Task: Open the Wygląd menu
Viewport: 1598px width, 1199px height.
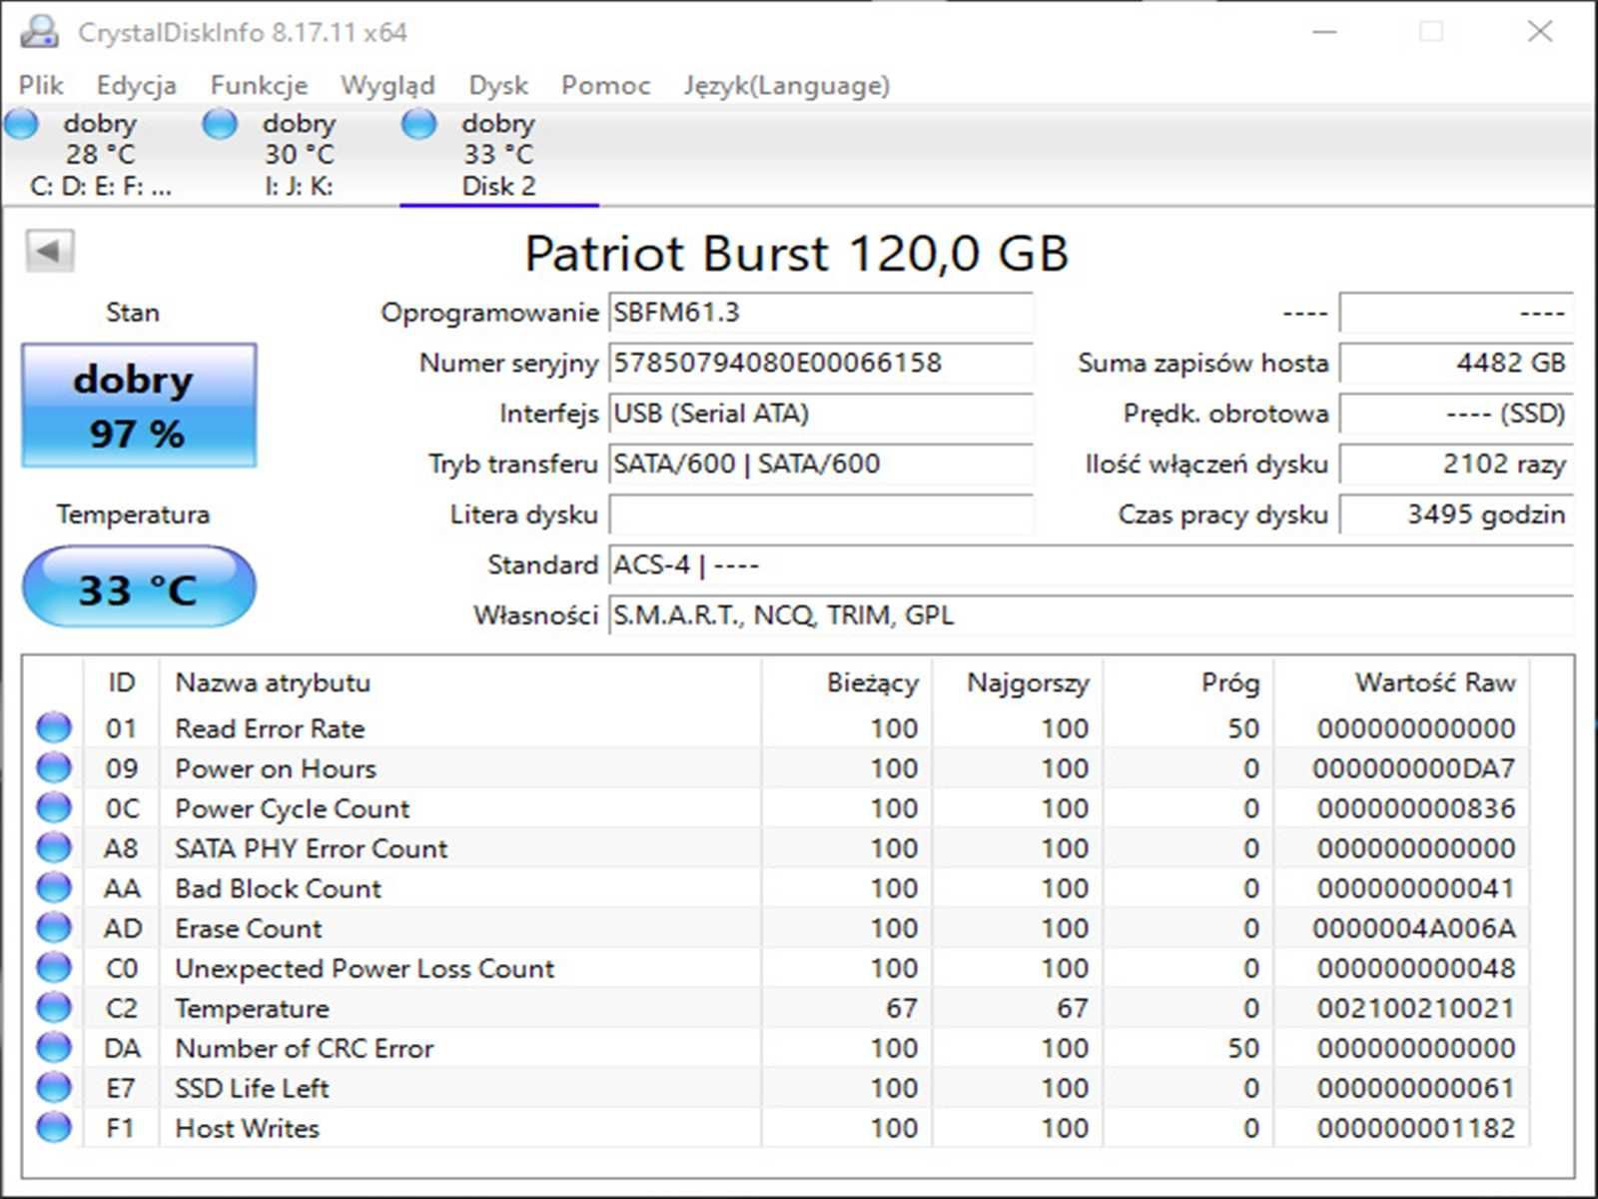Action: click(388, 86)
